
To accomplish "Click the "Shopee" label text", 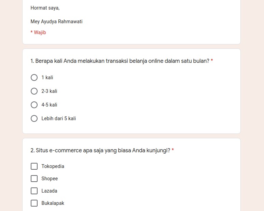I will pyautogui.click(x=50, y=179).
